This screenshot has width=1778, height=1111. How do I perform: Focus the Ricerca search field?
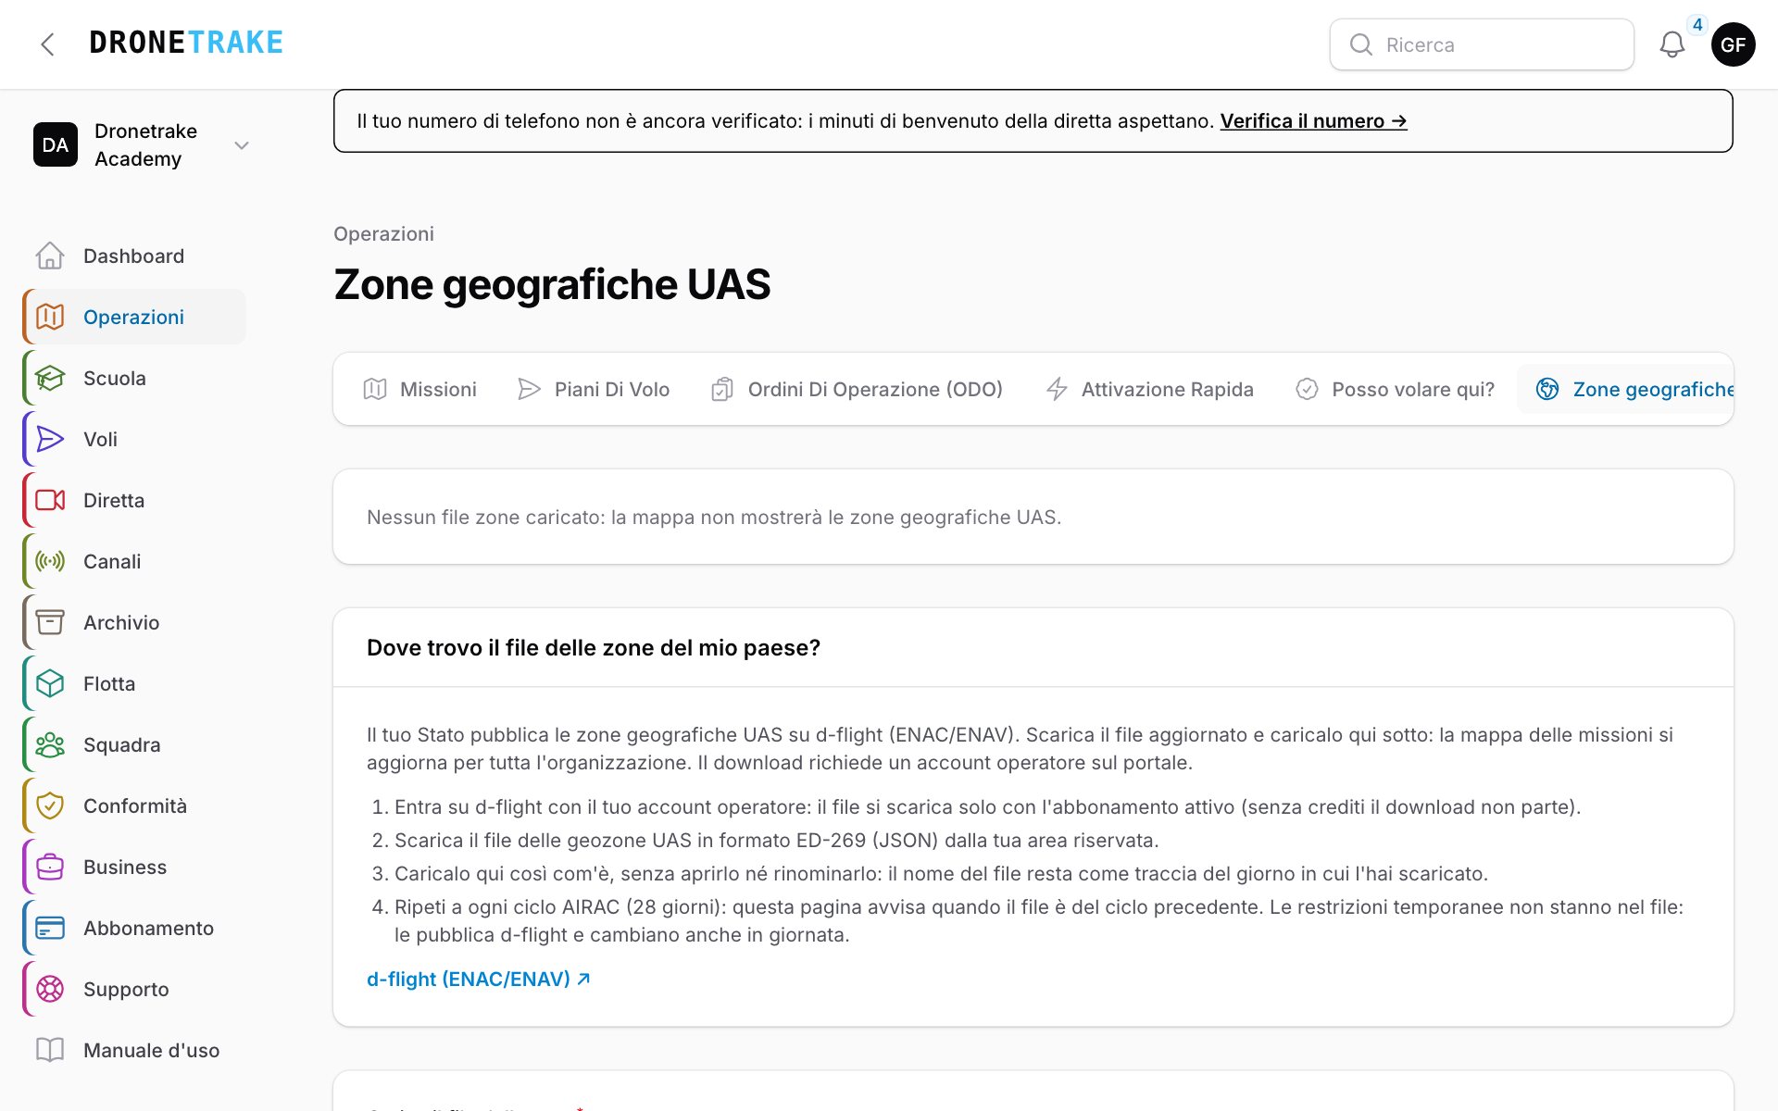pyautogui.click(x=1482, y=44)
